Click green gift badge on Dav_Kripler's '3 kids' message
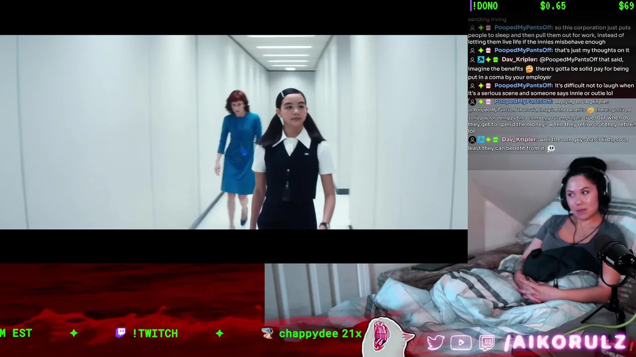The width and height of the screenshot is (636, 357). (x=495, y=140)
